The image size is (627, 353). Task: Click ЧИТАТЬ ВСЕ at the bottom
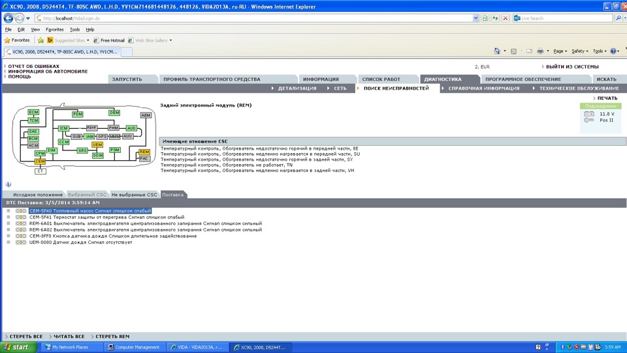click(69, 337)
